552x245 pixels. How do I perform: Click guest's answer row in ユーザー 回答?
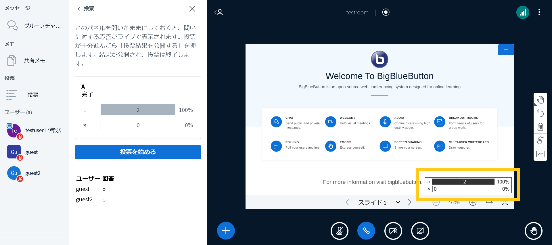[x=91, y=189]
